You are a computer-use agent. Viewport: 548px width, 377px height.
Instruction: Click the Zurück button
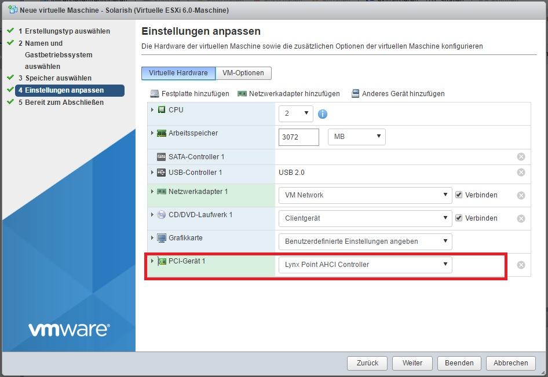[367, 363]
